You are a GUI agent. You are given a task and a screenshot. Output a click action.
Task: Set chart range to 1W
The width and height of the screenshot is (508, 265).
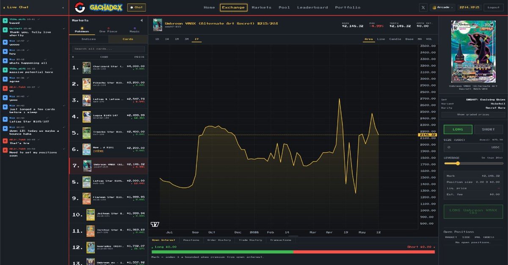[x=167, y=39]
